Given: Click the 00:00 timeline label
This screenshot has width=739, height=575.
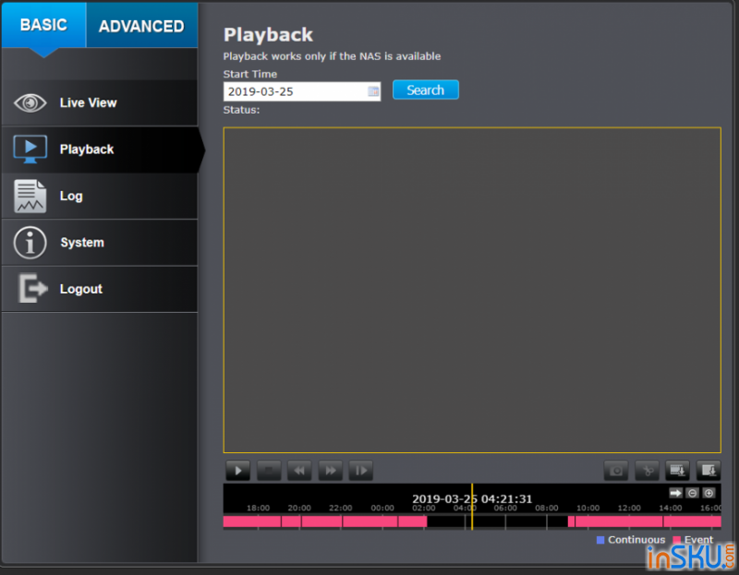Looking at the screenshot, I should (382, 509).
